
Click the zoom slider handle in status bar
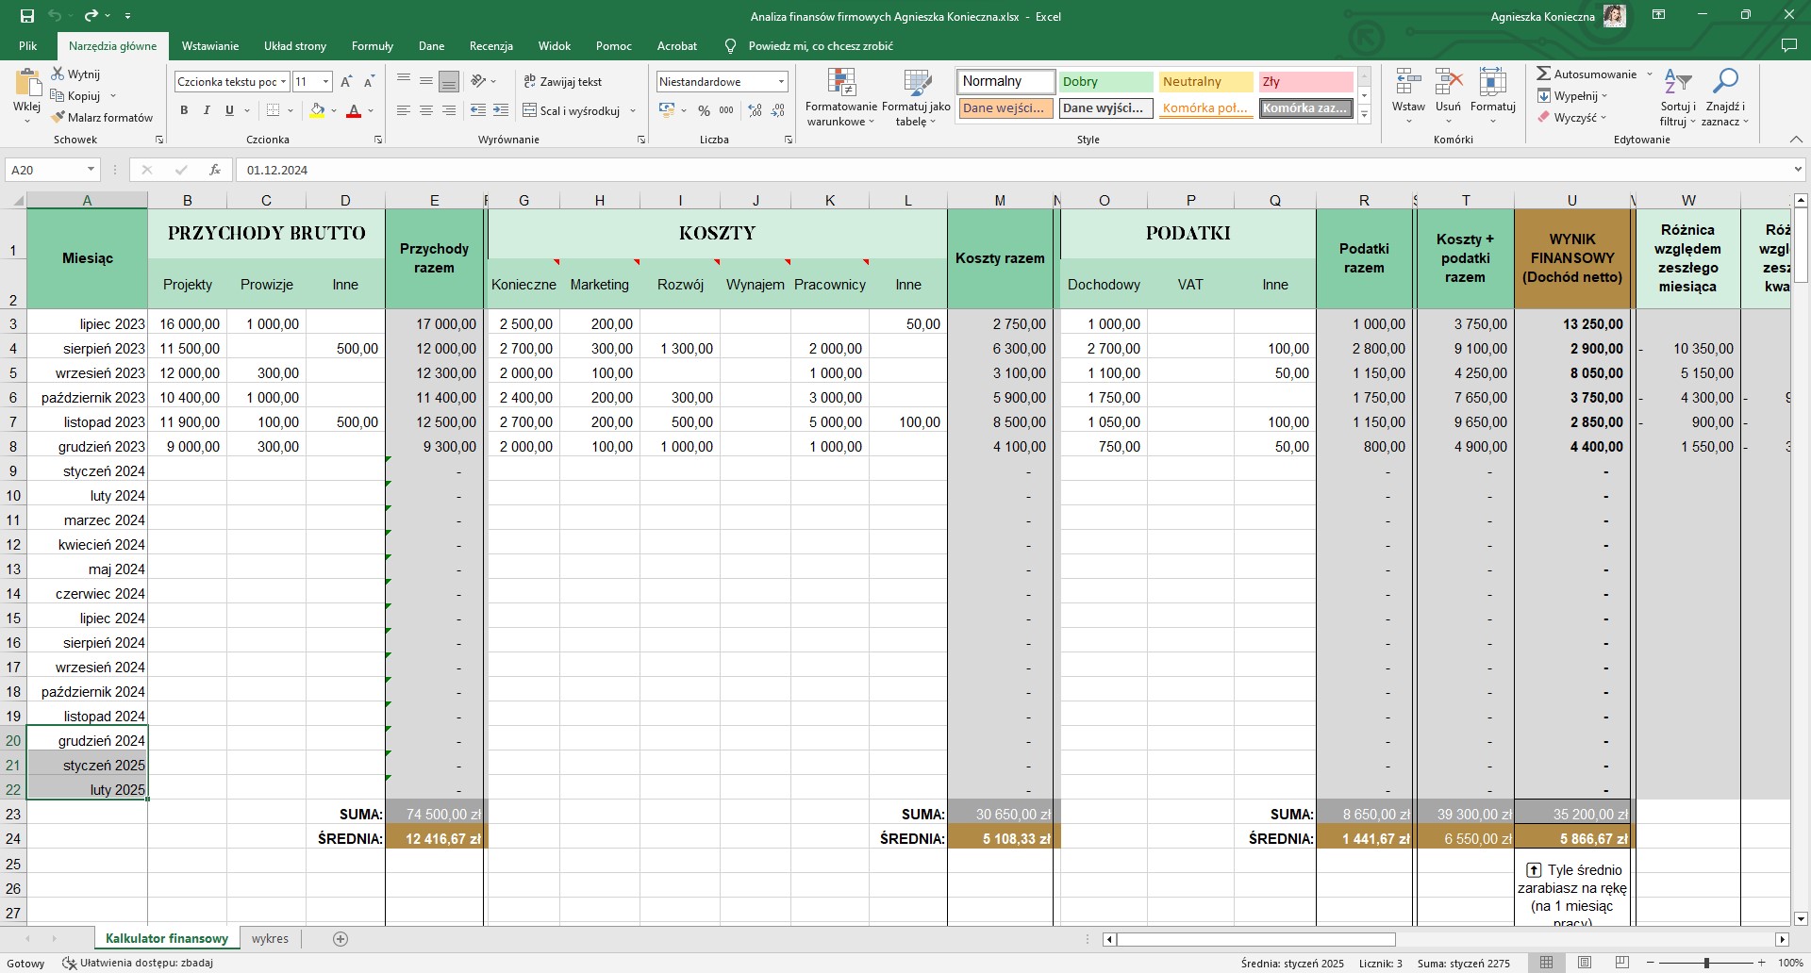(1706, 963)
